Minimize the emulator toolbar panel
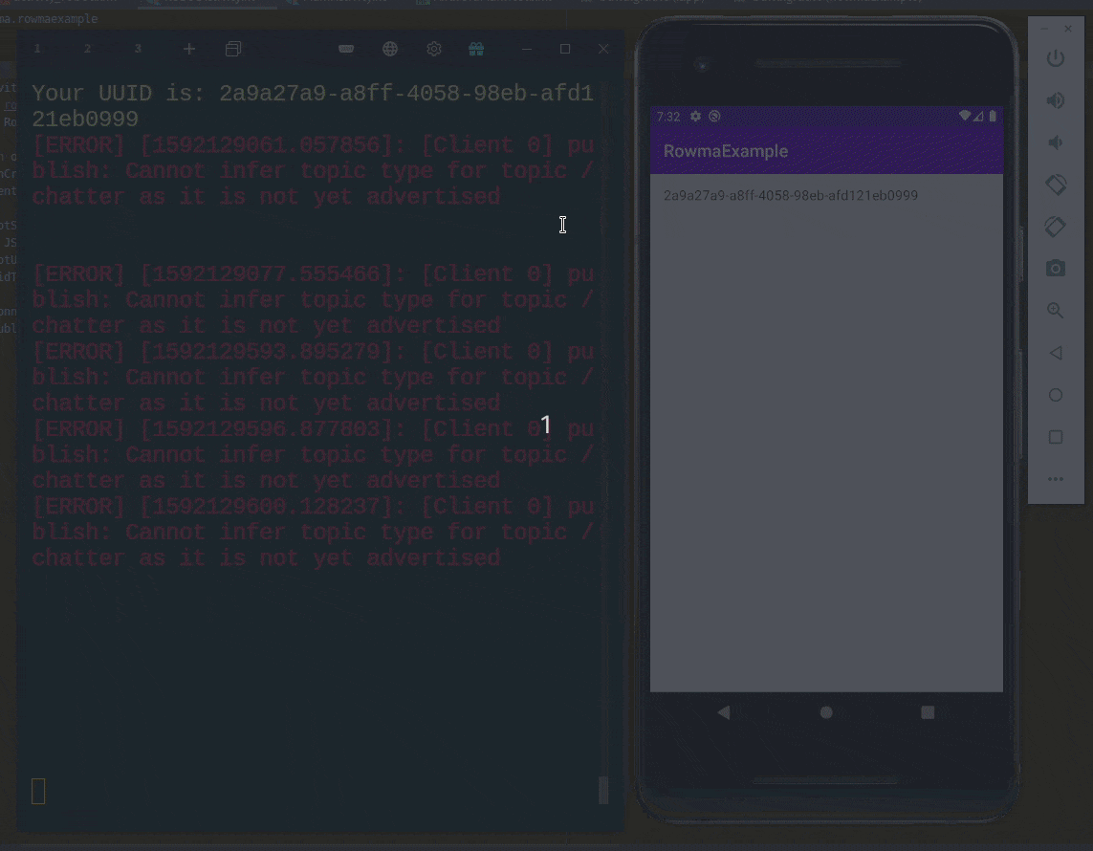Image resolution: width=1093 pixels, height=851 pixels. 1044,29
